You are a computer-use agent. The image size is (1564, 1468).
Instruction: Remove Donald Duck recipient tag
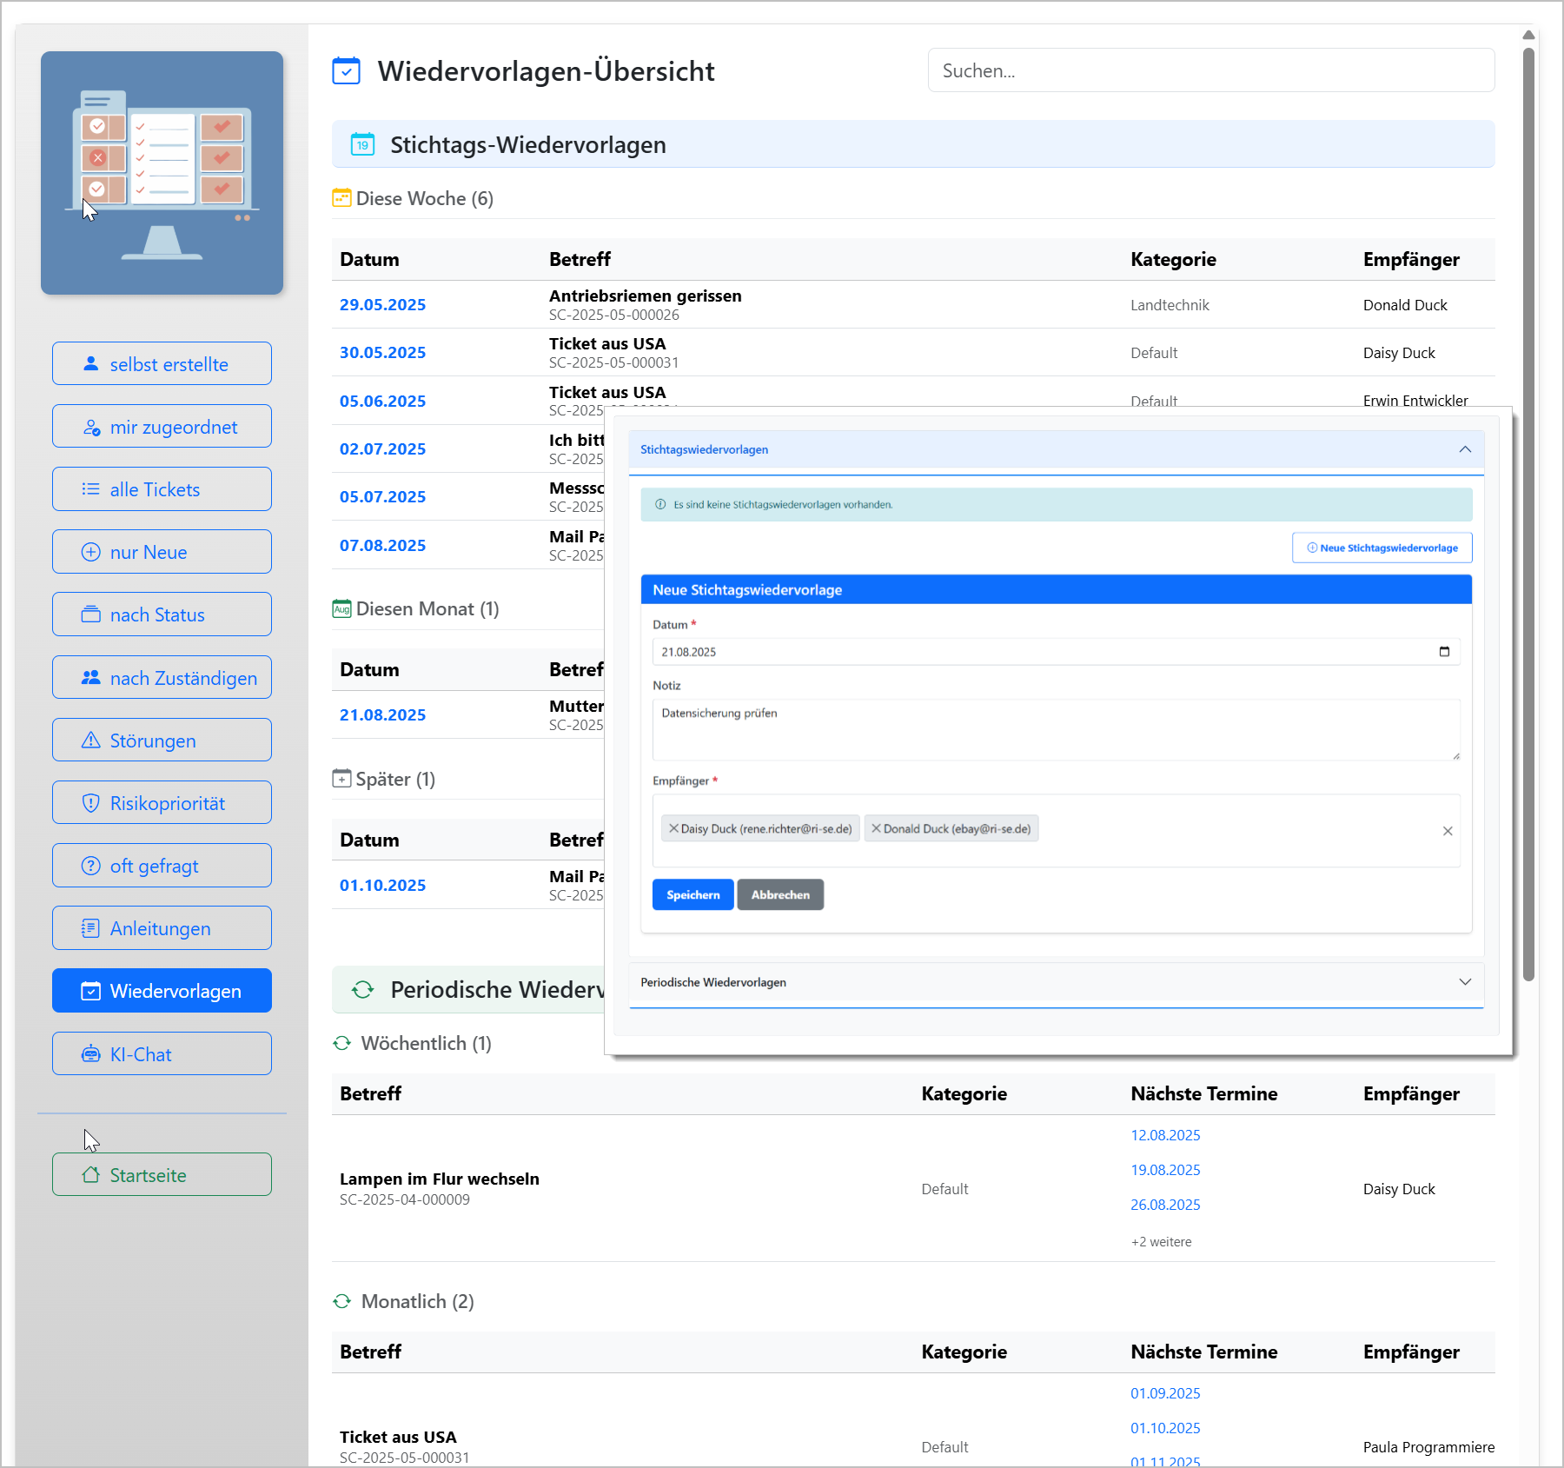tap(876, 828)
